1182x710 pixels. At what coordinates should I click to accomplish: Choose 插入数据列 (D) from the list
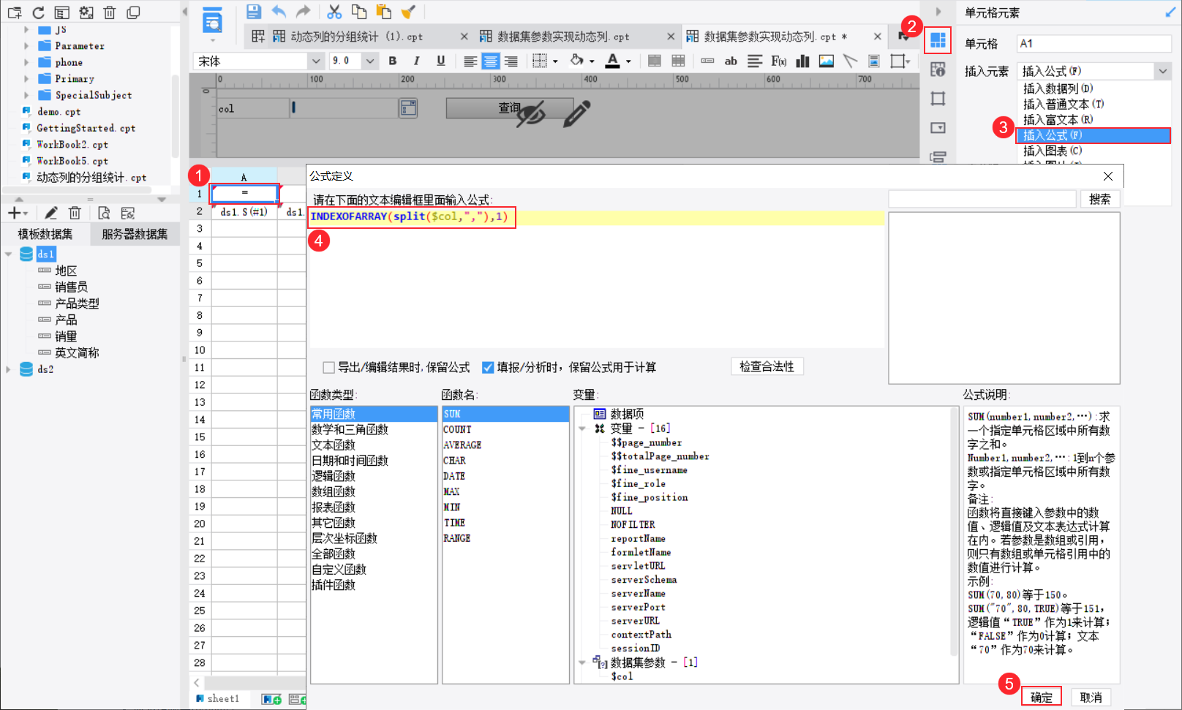(1058, 88)
